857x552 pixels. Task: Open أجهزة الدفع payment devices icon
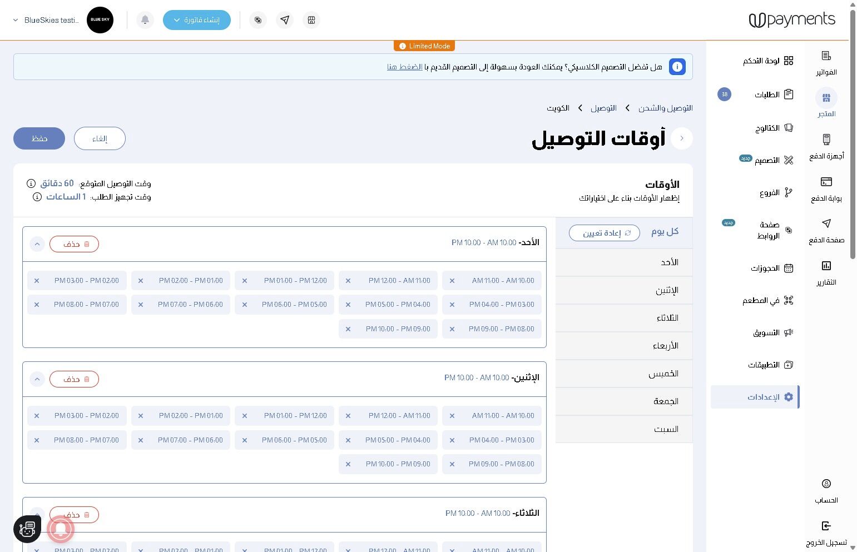pos(826,140)
